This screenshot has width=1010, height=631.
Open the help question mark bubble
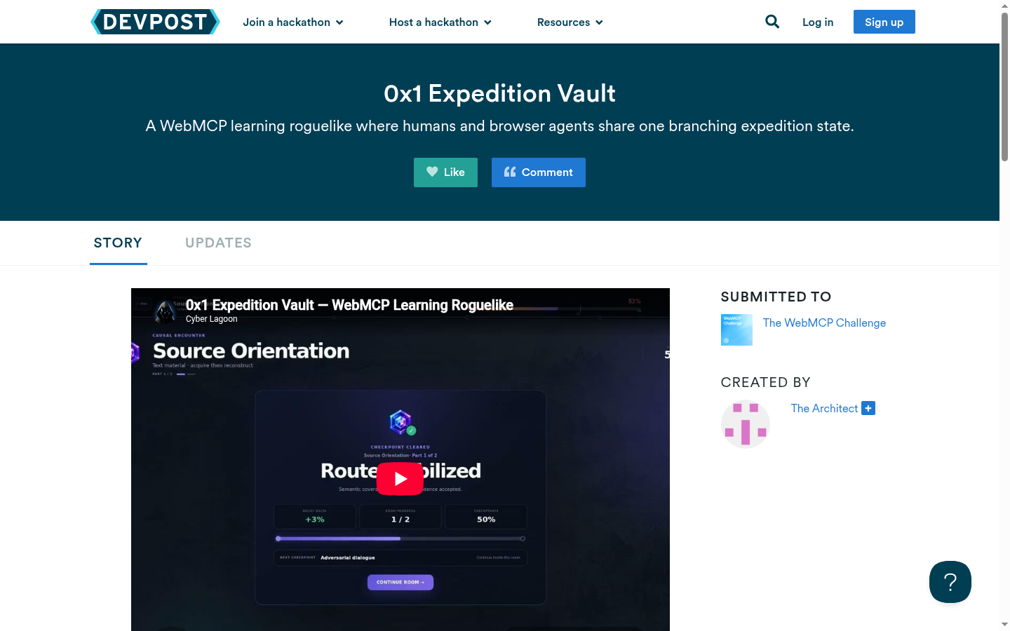[x=950, y=582]
